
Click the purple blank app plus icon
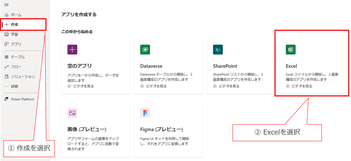pyautogui.click(x=72, y=49)
